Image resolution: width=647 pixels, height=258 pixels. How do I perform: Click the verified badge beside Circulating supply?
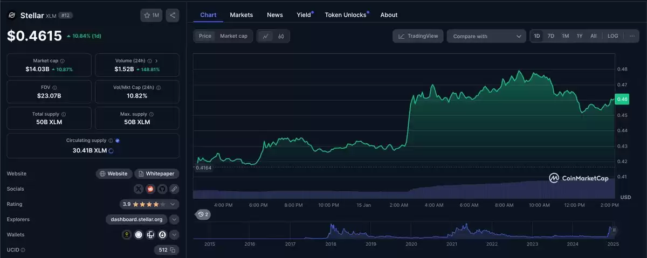coord(118,141)
